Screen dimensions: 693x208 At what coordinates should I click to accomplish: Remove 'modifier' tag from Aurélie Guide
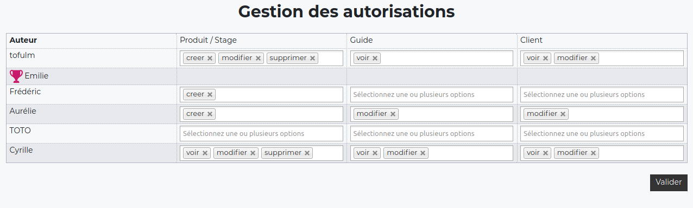(x=393, y=114)
